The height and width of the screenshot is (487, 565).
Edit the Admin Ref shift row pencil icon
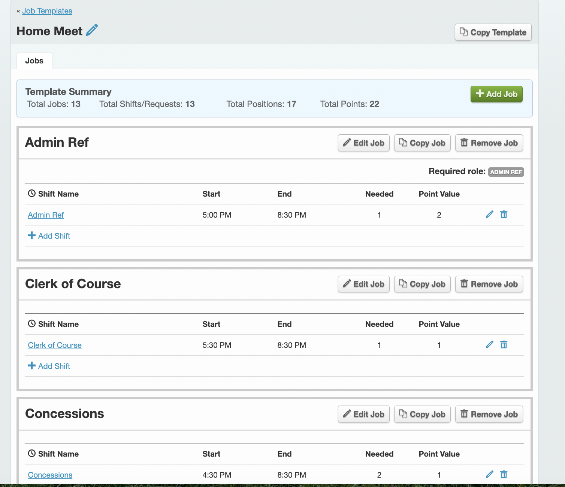pos(489,215)
